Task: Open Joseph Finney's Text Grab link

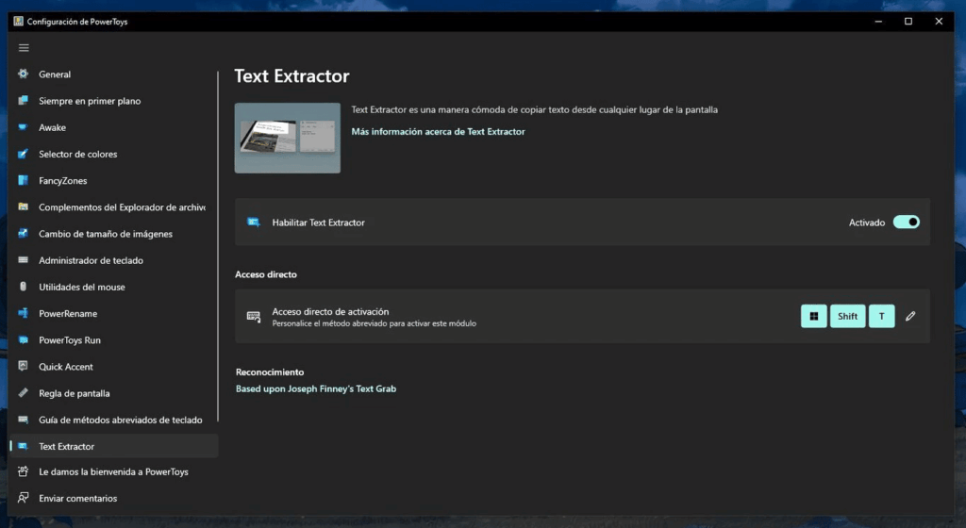Action: coord(315,388)
